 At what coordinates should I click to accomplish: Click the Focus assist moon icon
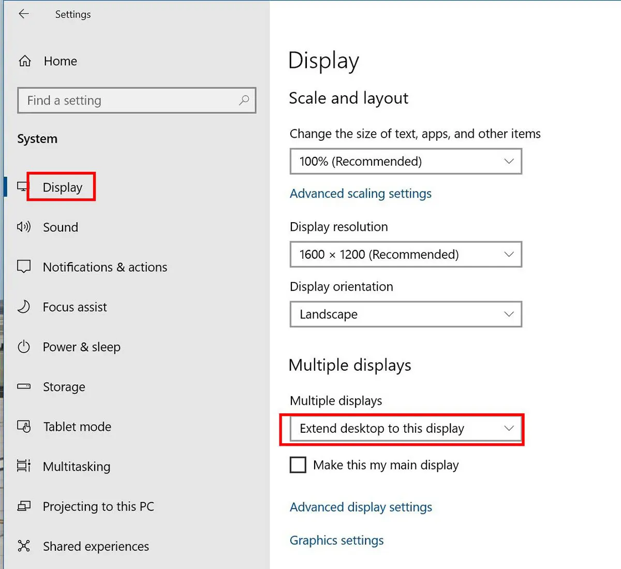pos(24,307)
